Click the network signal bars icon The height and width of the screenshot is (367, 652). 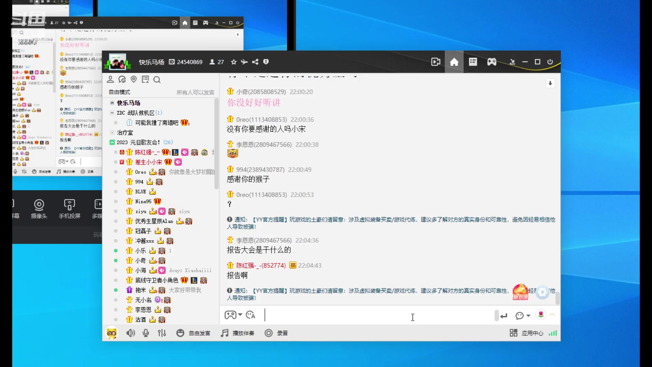click(553, 333)
